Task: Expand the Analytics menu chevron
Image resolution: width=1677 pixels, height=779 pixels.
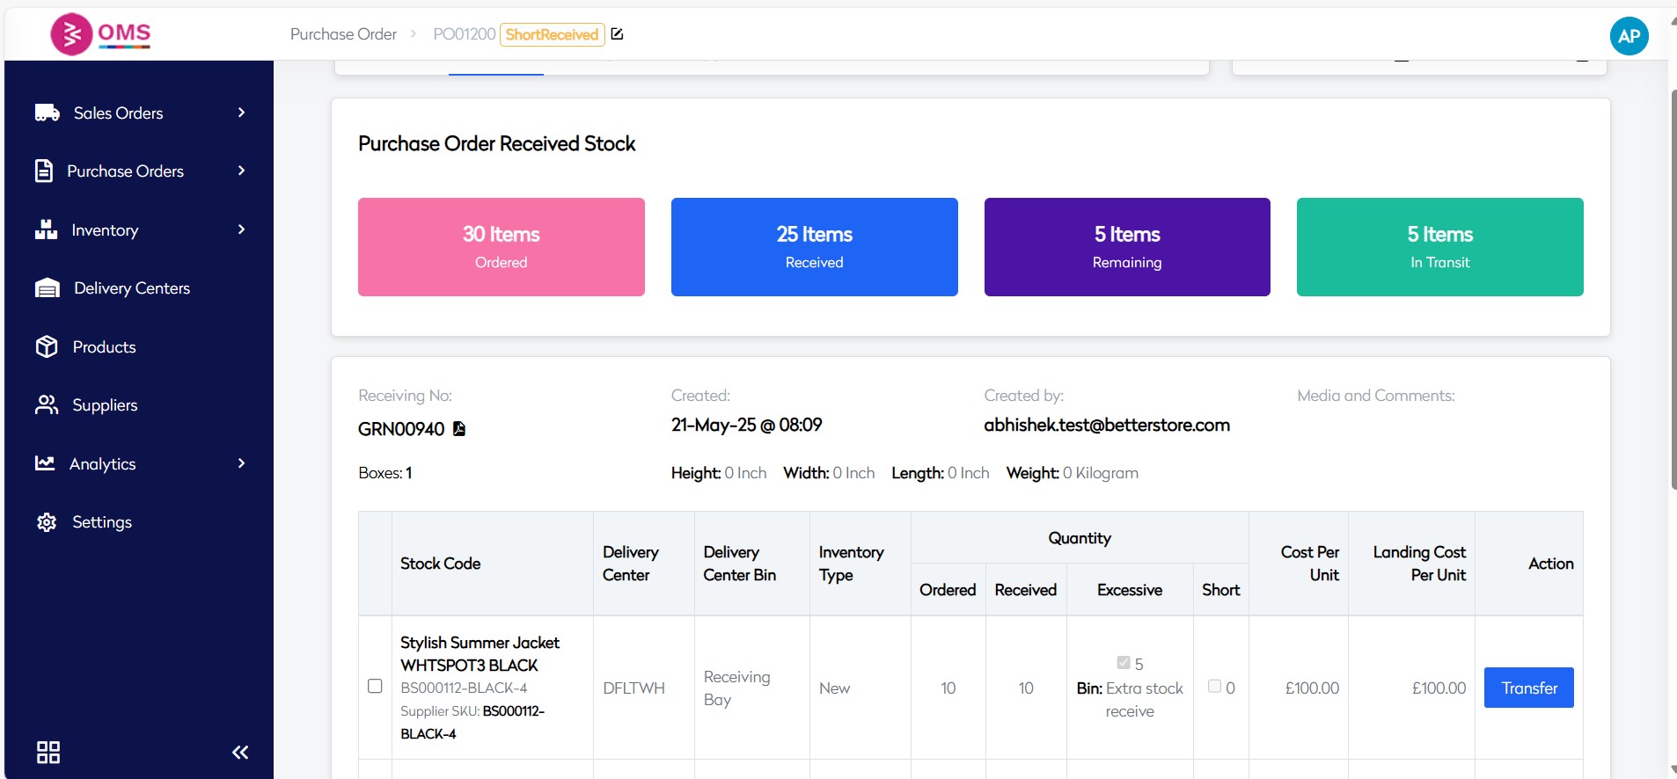Action: click(x=241, y=463)
